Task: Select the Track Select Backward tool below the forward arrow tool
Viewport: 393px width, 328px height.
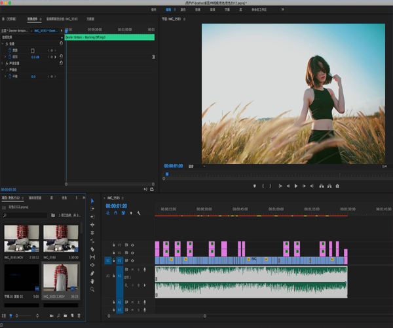Action: click(x=92, y=216)
